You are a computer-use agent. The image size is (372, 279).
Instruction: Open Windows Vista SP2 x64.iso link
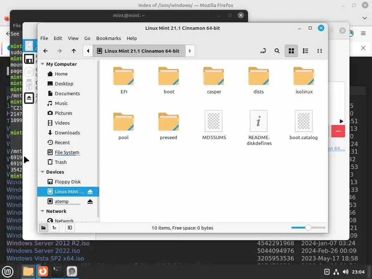pos(45,258)
